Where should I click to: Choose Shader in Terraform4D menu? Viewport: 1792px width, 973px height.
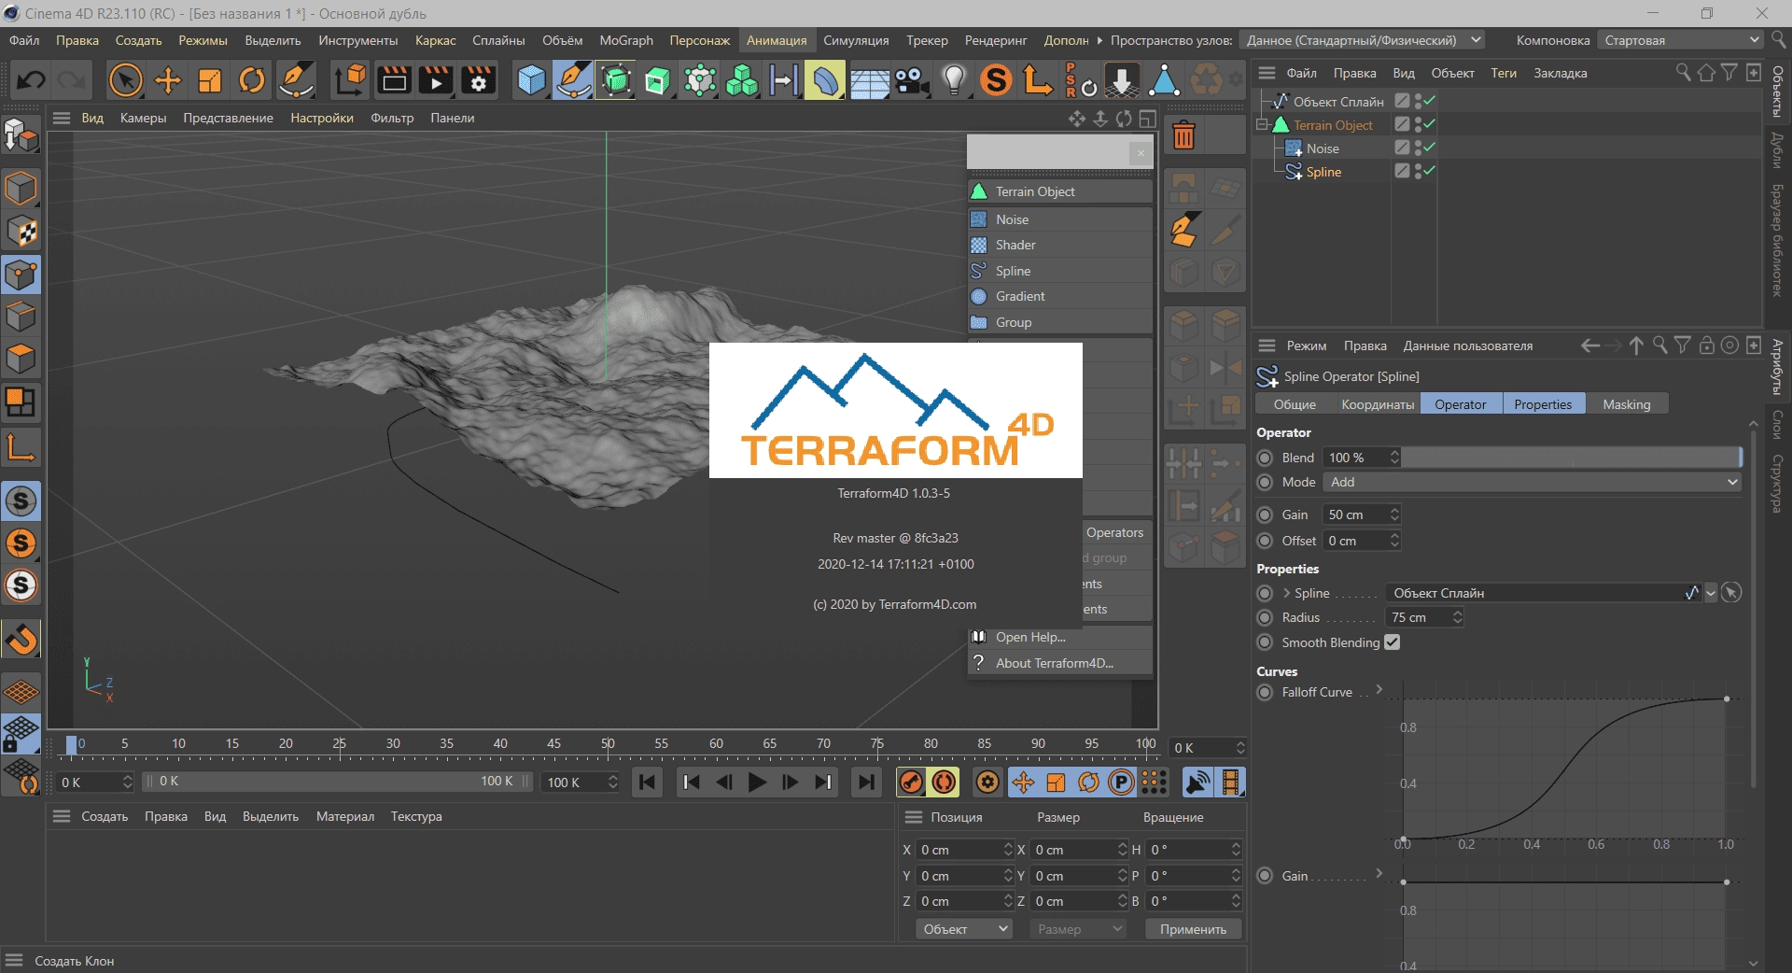pos(1060,245)
